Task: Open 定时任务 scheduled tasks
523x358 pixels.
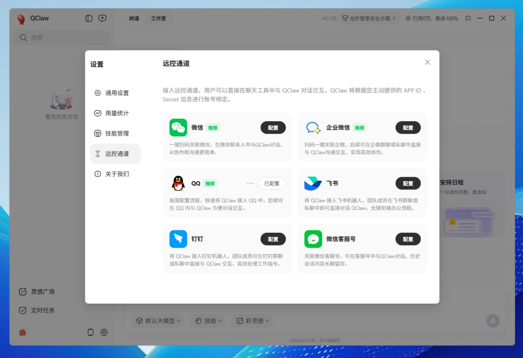Action: coord(37,310)
